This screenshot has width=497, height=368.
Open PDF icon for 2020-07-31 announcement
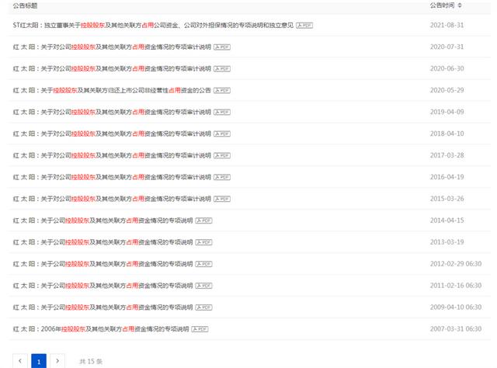(222, 47)
